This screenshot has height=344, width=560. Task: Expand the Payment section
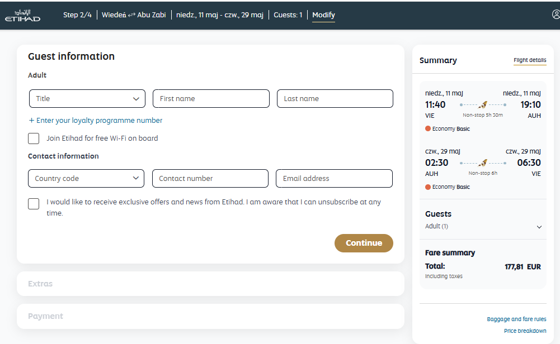click(210, 316)
